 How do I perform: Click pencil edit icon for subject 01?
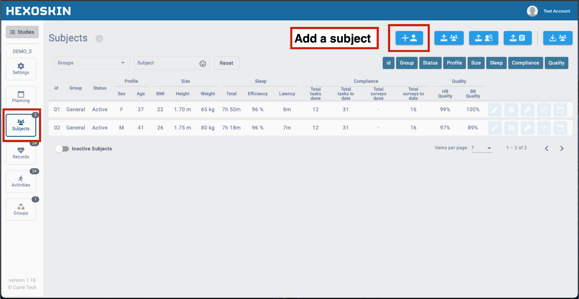[495, 110]
